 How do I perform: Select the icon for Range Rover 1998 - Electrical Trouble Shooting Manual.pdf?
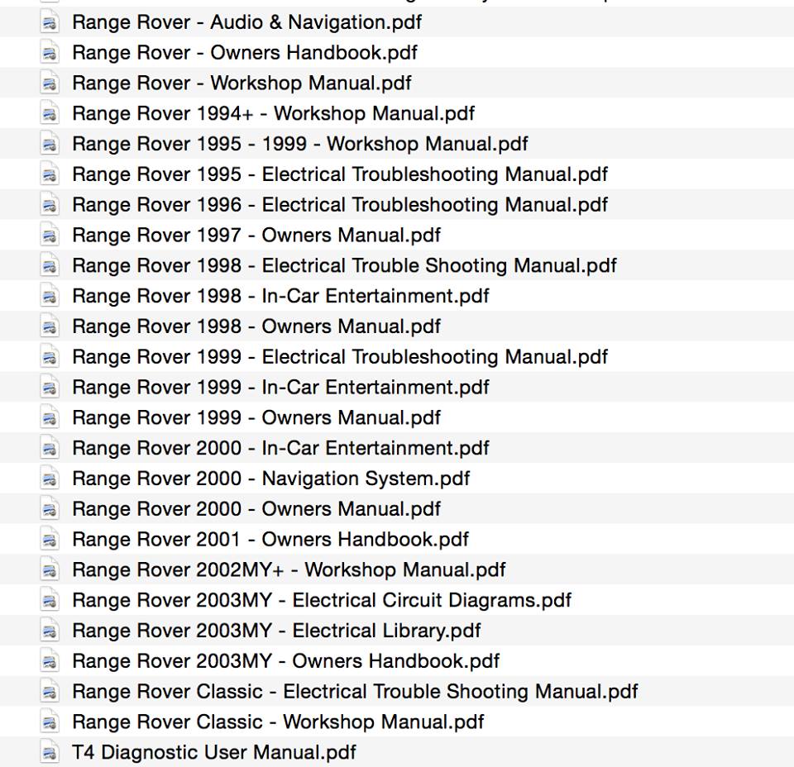point(50,265)
